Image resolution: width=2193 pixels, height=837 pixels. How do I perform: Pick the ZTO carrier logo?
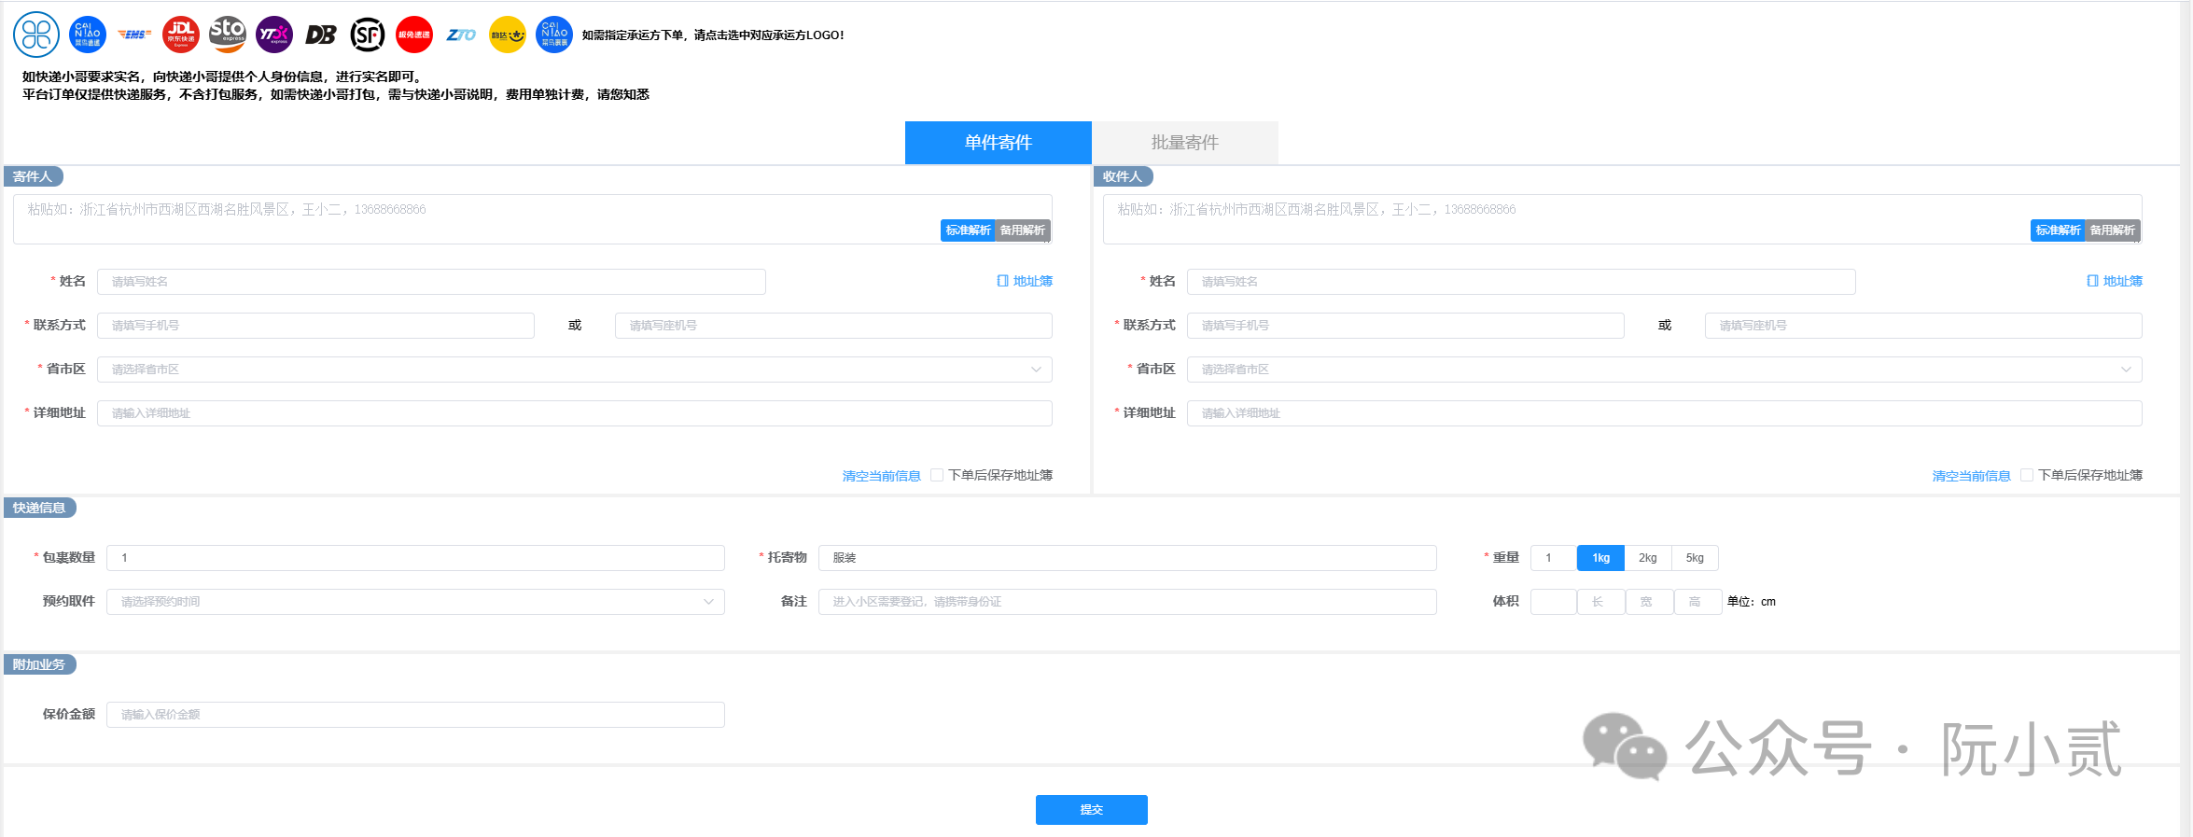pos(461,35)
